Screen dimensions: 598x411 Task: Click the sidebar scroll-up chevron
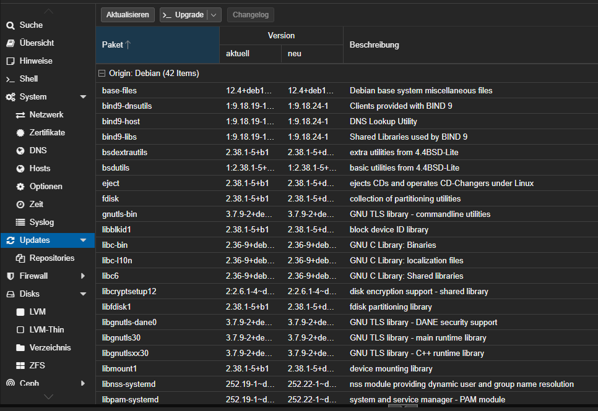tap(48, 11)
